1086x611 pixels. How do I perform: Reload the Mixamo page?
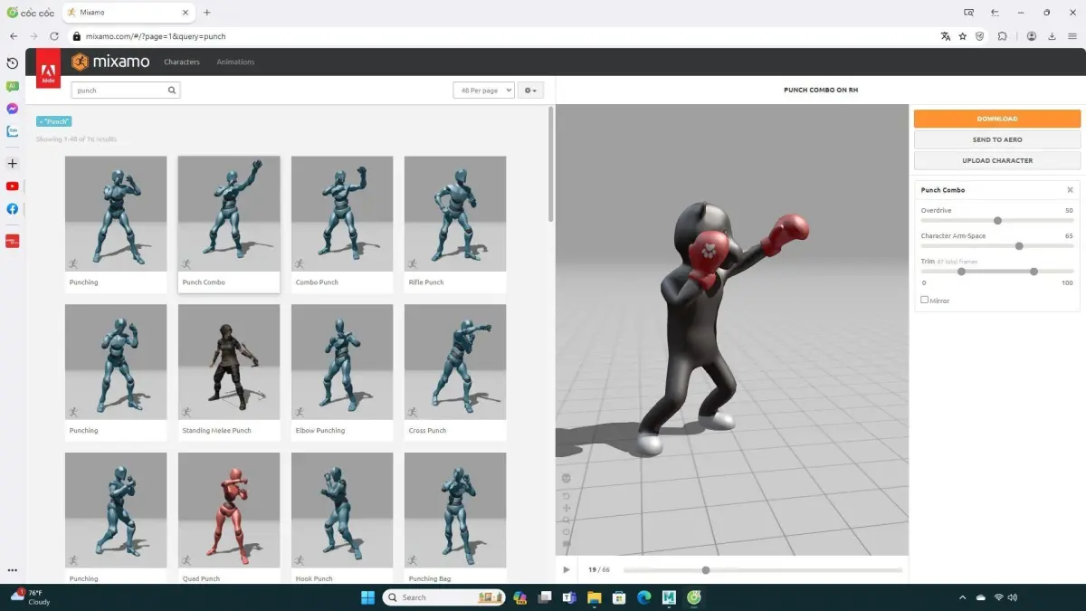(x=54, y=36)
